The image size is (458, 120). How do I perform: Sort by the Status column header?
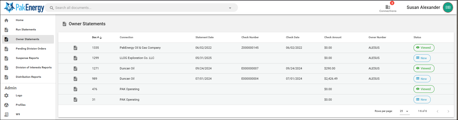click(x=417, y=37)
